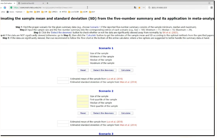Open the Shi et al. (2023) reference link
217x138 pixels.
tap(170, 33)
